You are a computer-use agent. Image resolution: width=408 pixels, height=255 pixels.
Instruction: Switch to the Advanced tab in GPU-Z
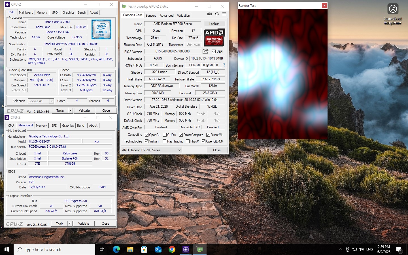(x=167, y=16)
